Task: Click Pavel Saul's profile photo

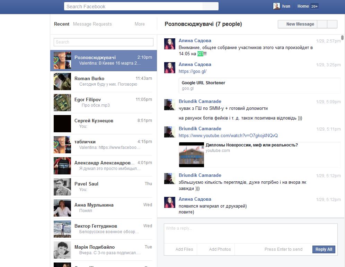Action: pos(62,187)
